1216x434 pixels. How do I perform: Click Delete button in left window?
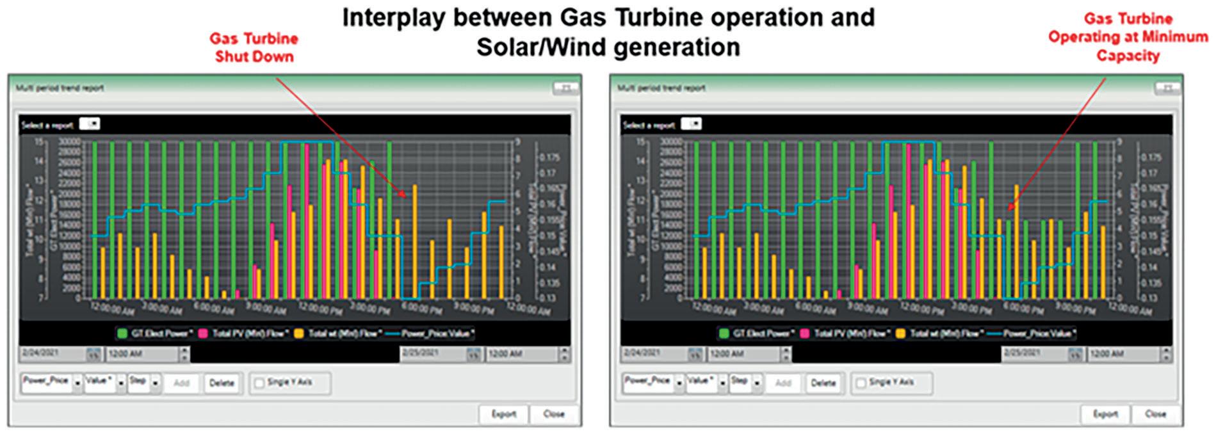click(222, 383)
